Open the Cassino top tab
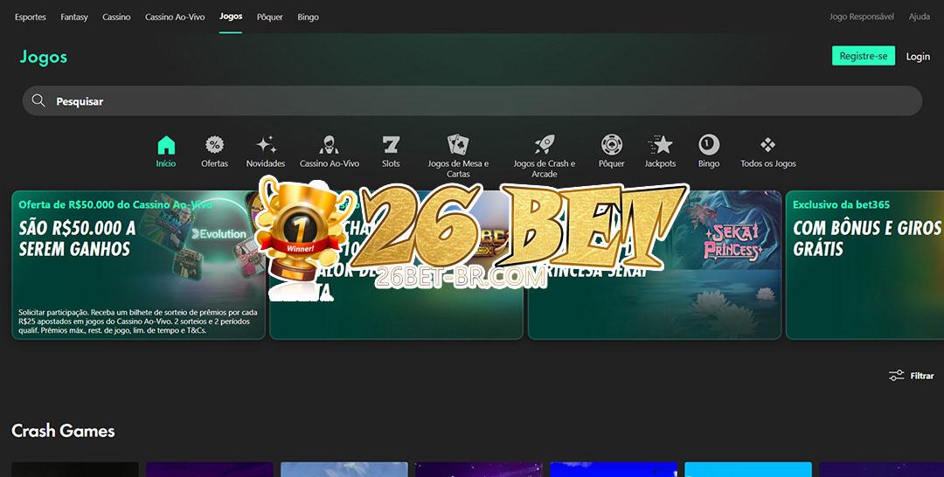944x477 pixels. coord(116,17)
